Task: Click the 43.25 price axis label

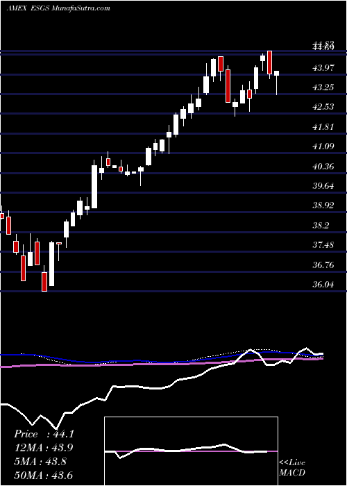Action: 323,87
